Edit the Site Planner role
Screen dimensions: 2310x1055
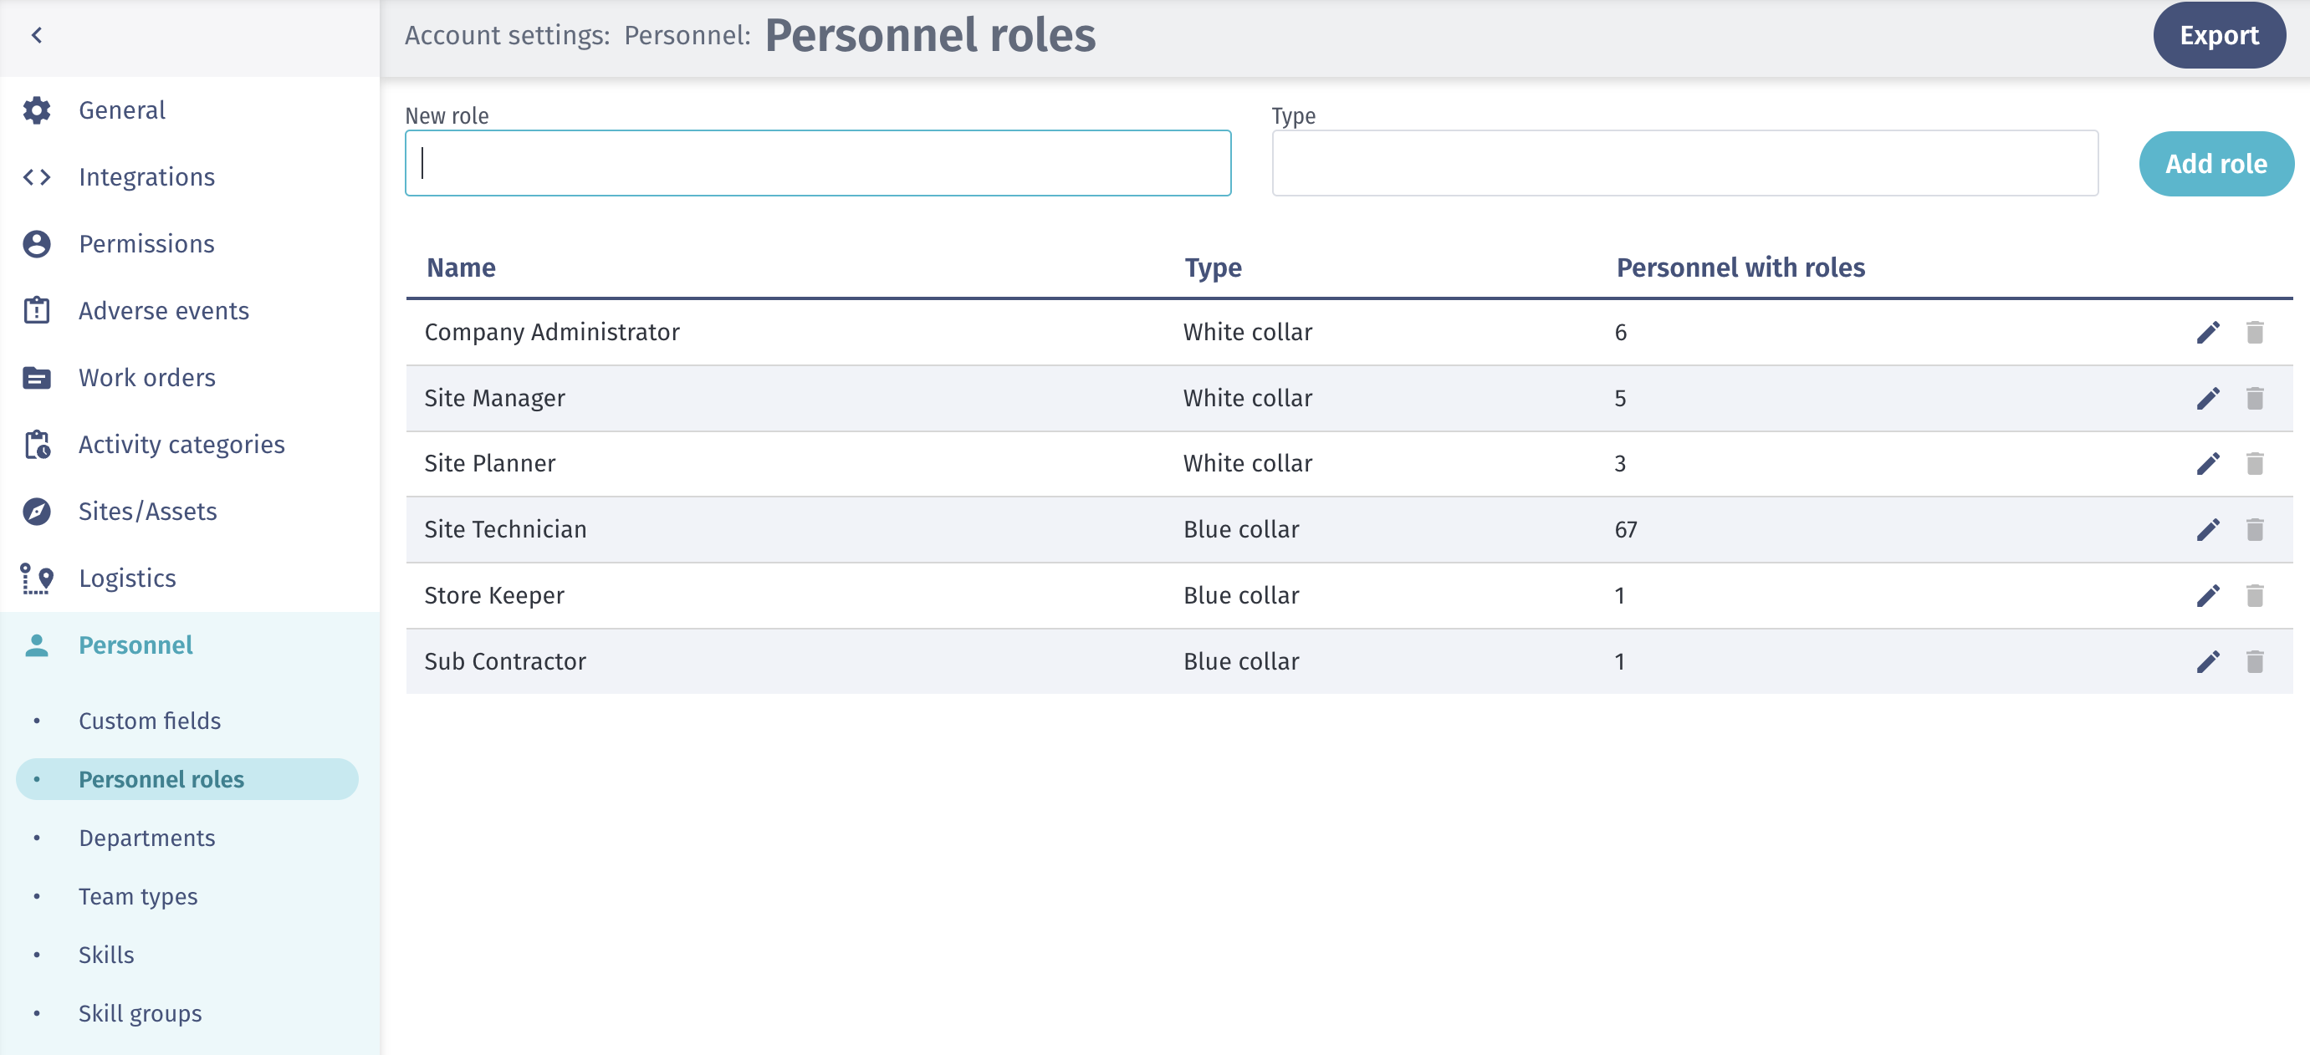(2208, 463)
